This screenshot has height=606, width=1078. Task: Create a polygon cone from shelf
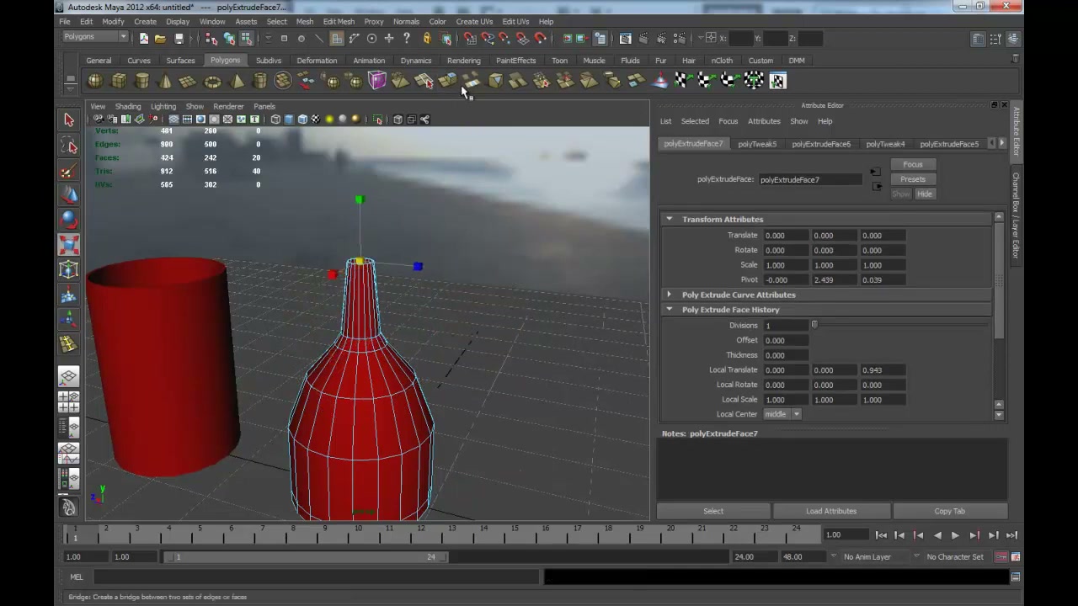pyautogui.click(x=165, y=81)
